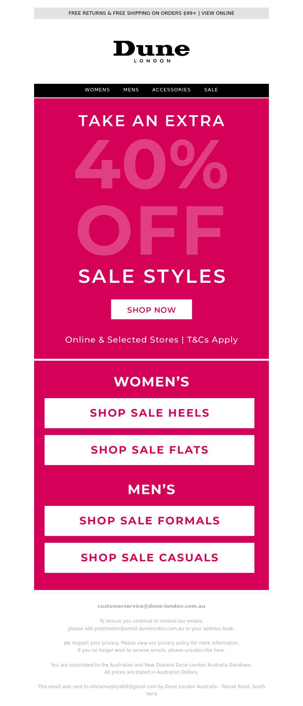Click the SHOP NOW button
This screenshot has height=706, width=303.
pos(151,309)
